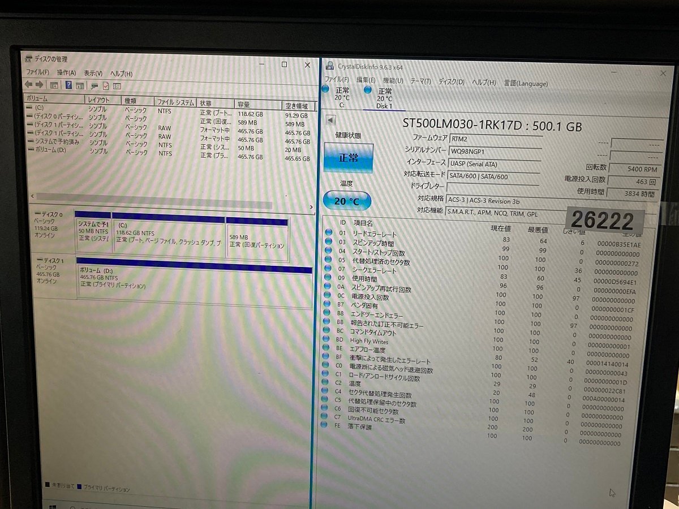
Task: Click the 20 °C temperature button
Action: 347,201
